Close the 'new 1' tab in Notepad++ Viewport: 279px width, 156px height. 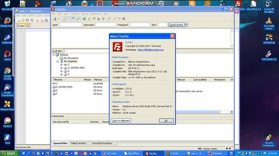tap(27, 26)
